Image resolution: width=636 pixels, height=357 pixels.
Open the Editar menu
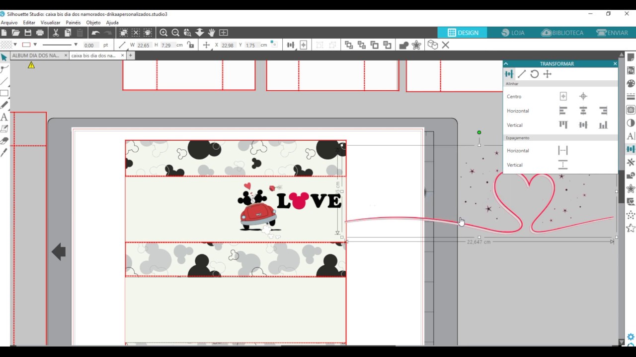click(29, 22)
